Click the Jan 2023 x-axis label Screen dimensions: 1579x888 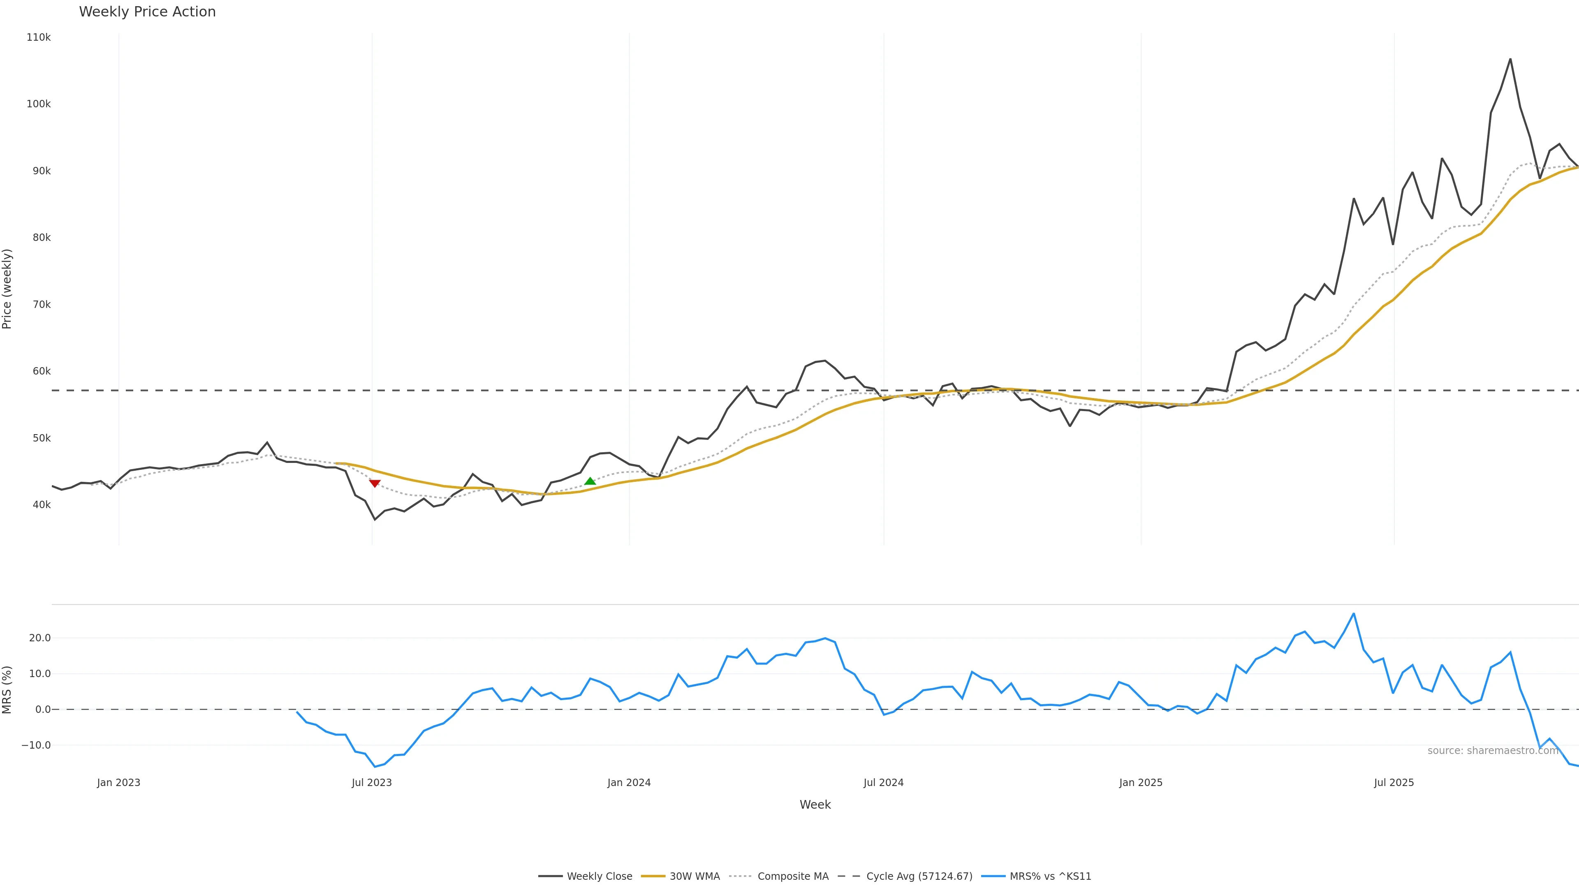(118, 783)
